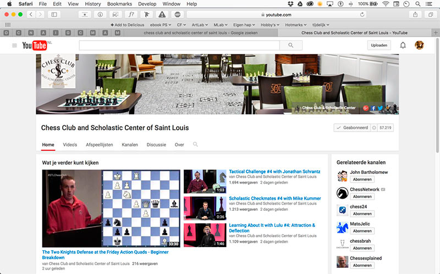Click the Safari address bar
The width and height of the screenshot is (440, 274).
277,15
